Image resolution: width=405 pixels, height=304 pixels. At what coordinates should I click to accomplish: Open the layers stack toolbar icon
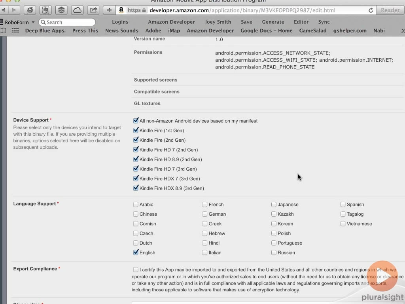click(61, 10)
